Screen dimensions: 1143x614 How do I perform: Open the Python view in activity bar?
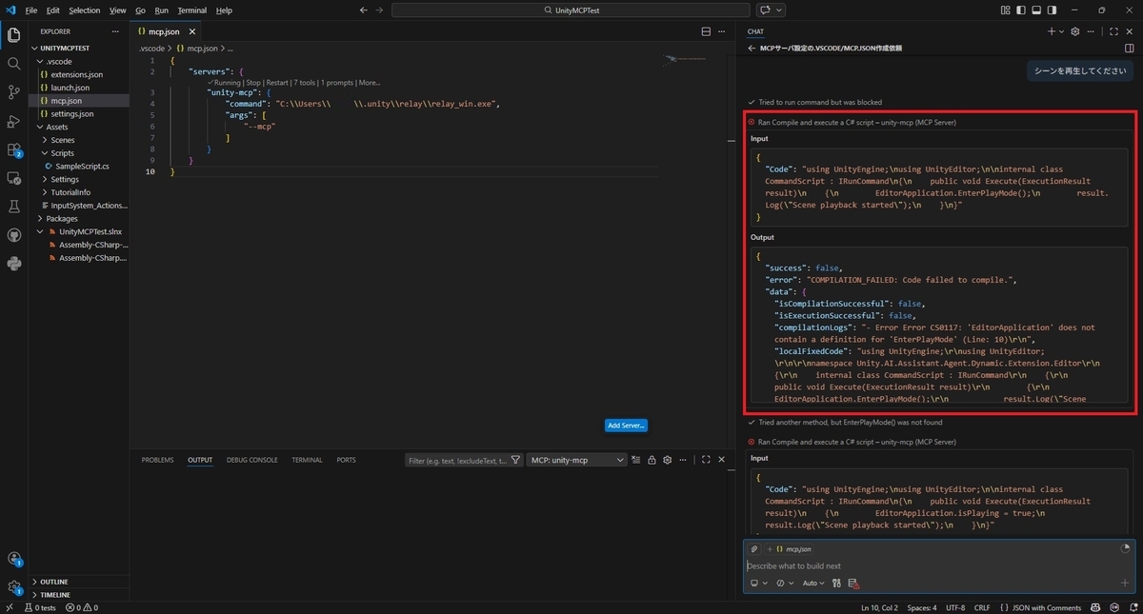pos(13,264)
